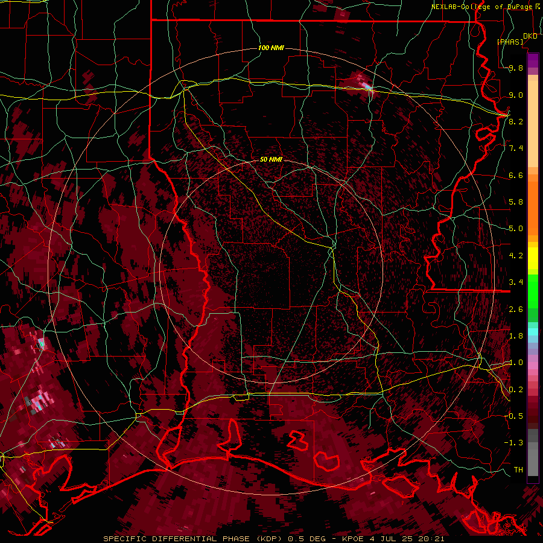Click the 3.4 value on the color scale

[516, 282]
